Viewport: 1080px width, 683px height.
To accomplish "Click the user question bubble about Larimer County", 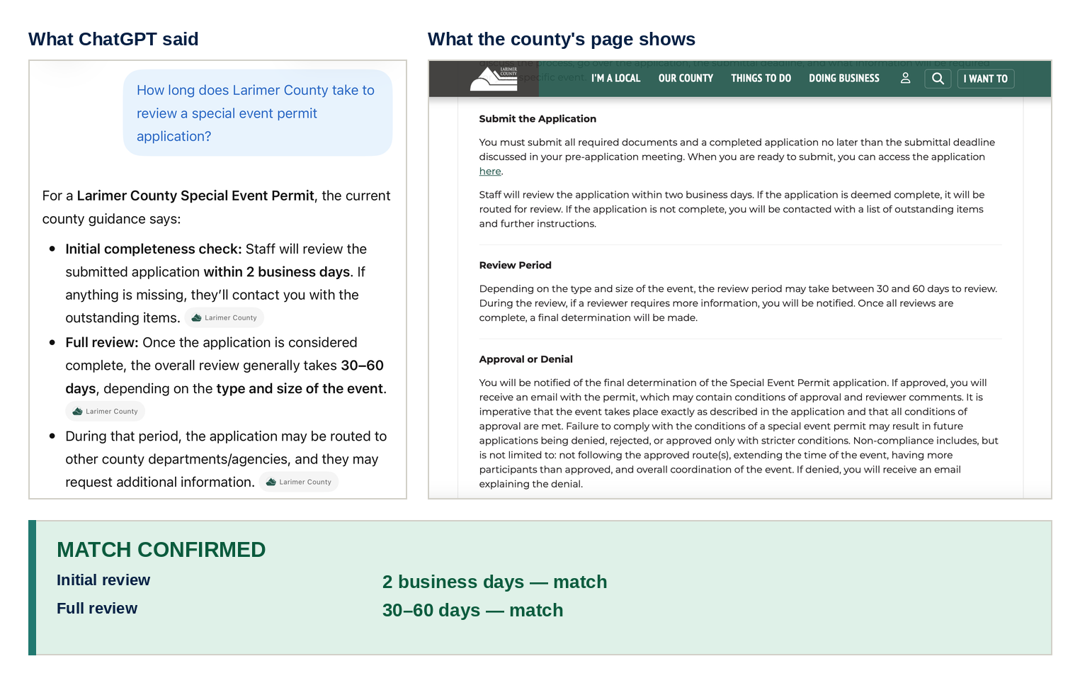I will [x=258, y=113].
